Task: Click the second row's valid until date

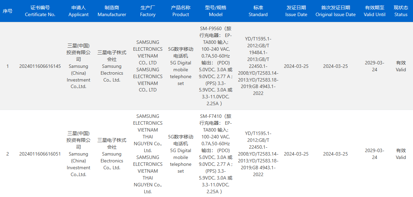Action: [x=374, y=154]
